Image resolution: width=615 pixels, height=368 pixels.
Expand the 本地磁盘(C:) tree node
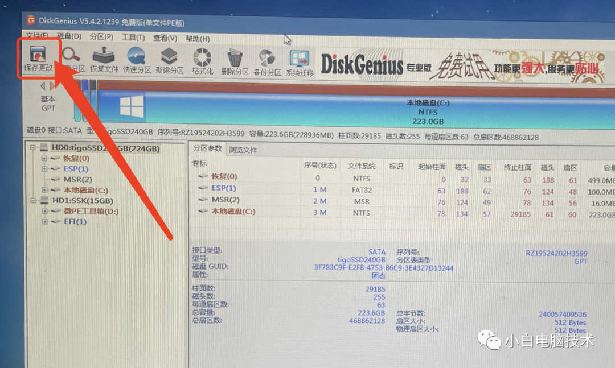44,190
